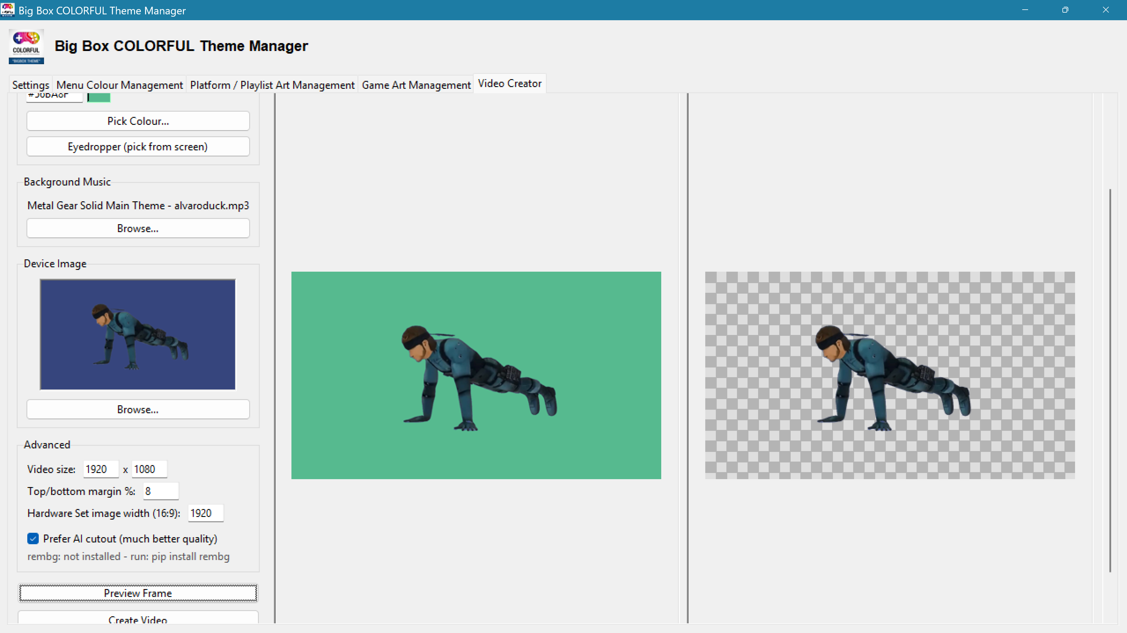Open the Settings tab
This screenshot has height=633, width=1127.
coord(31,85)
